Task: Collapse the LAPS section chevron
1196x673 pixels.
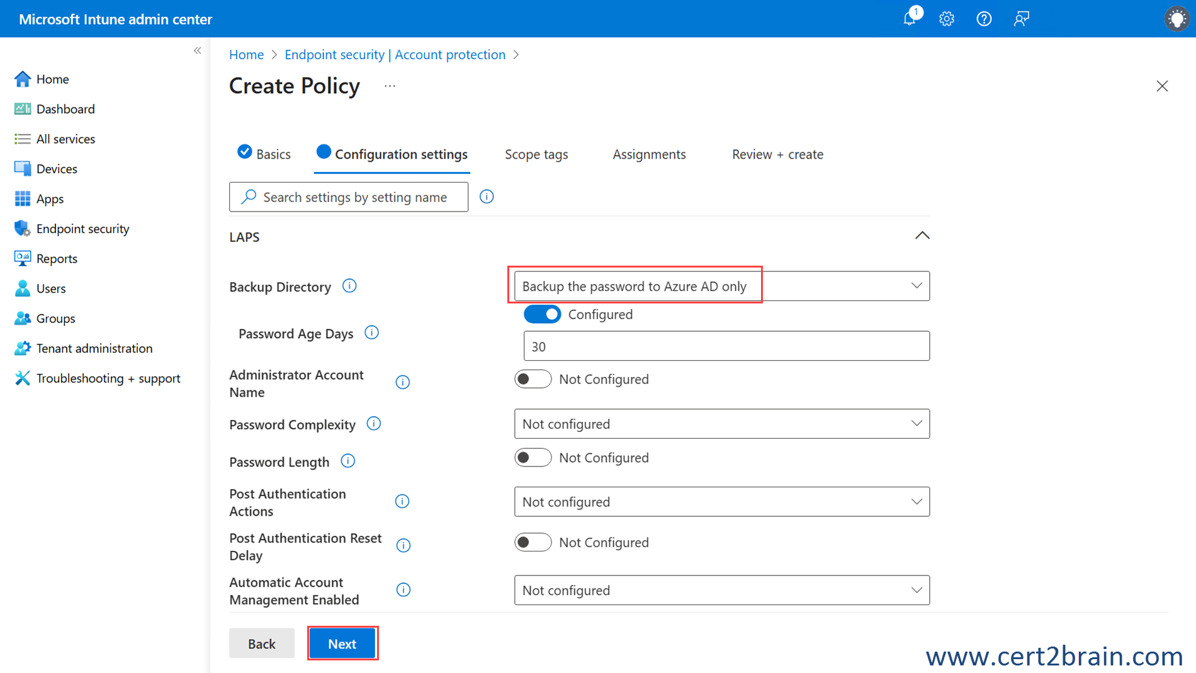Action: 922,235
